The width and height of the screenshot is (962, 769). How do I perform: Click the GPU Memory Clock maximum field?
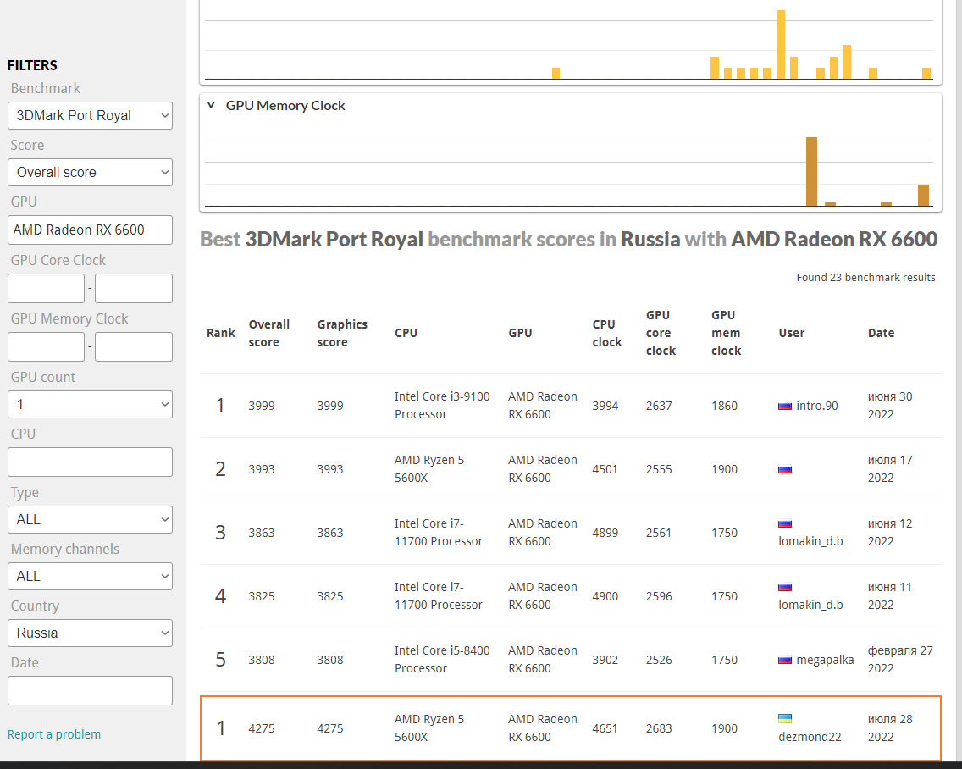[x=134, y=346]
